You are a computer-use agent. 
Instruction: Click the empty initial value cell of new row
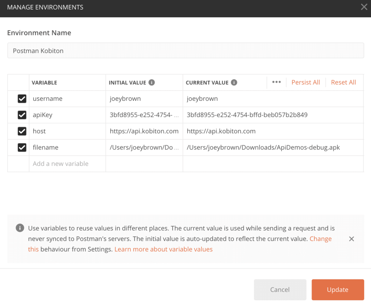click(144, 164)
